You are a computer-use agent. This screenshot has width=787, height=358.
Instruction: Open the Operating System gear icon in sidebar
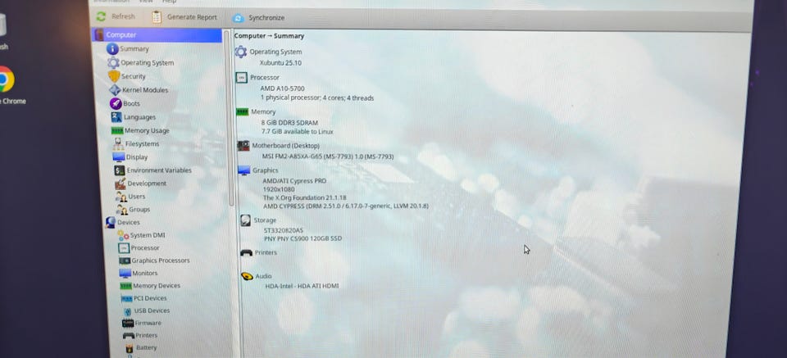(x=113, y=63)
